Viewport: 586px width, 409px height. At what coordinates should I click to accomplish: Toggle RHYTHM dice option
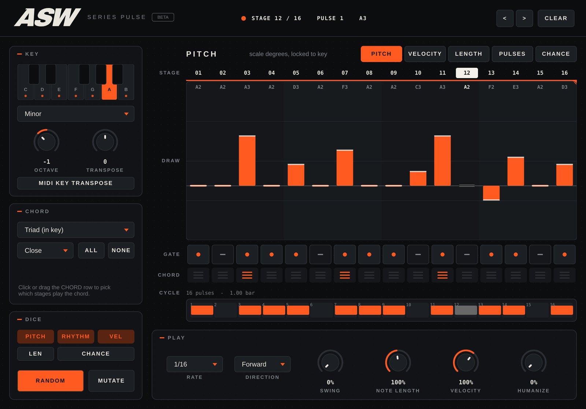(x=76, y=336)
